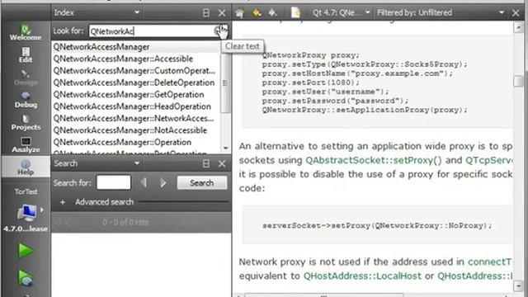Open the Welcome mode

pyautogui.click(x=26, y=33)
